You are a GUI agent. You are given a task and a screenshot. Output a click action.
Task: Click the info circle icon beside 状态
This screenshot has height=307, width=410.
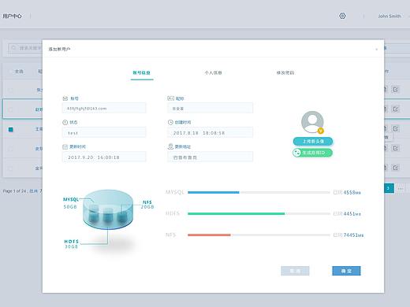click(65, 122)
